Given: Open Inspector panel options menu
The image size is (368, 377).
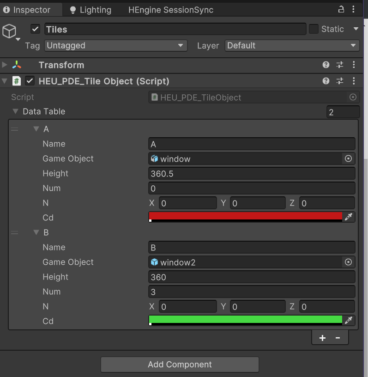Looking at the screenshot, I should click(x=353, y=9).
